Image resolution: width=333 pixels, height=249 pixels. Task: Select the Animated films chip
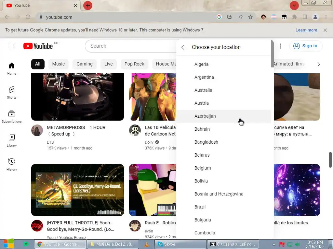(x=289, y=64)
